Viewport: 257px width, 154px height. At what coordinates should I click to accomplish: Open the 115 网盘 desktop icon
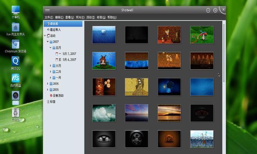coord(15,78)
